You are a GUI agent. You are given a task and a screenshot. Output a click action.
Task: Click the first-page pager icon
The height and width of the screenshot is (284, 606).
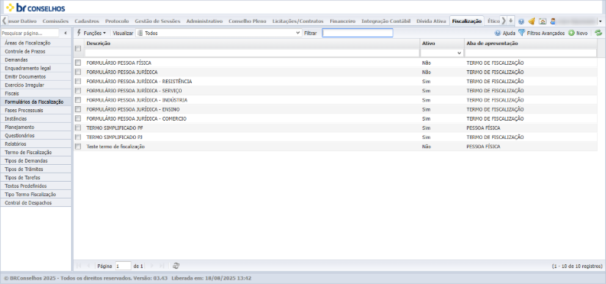pos(79,266)
